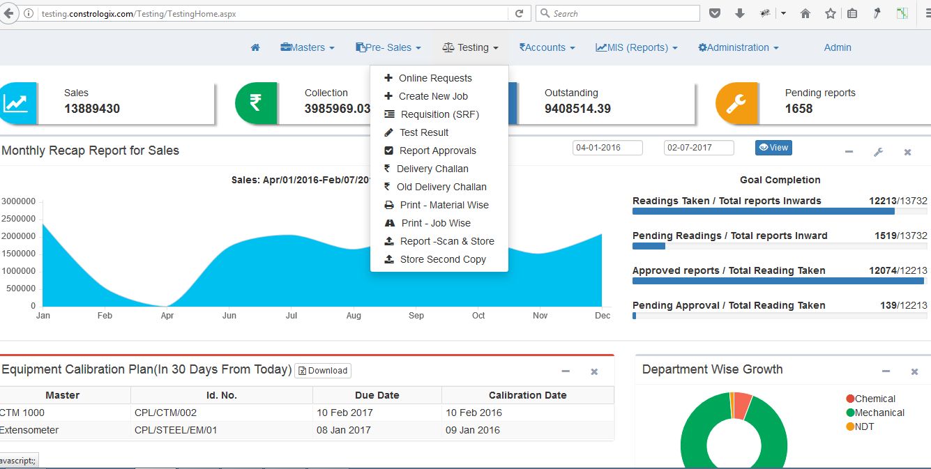
Task: Close the Department Wise Growth panel
Action: (x=914, y=372)
